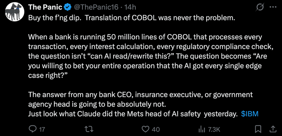Click the 14h timestamp
Image resolution: width=282 pixels, height=136 pixels.
coord(130,7)
